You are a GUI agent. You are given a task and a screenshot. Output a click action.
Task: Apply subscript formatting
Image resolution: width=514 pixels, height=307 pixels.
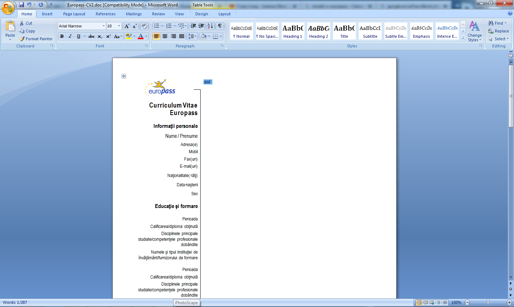[x=100, y=36]
